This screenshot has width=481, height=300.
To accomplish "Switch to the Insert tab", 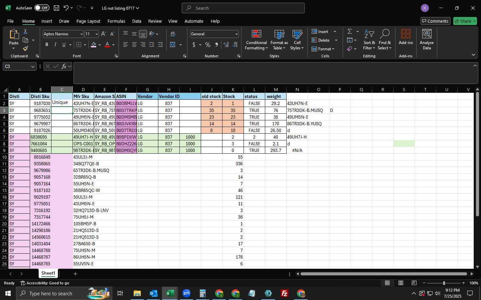I will click(47, 21).
